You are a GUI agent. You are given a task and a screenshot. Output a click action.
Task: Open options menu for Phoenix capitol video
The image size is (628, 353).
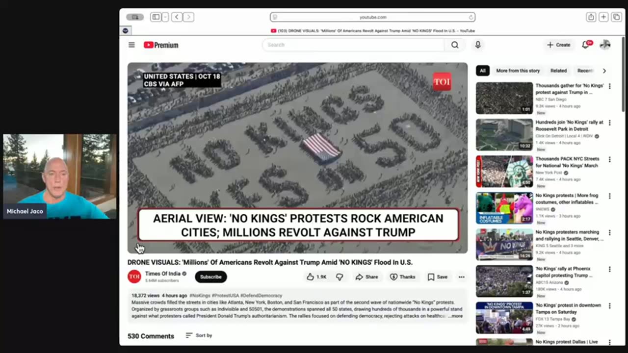(x=610, y=269)
